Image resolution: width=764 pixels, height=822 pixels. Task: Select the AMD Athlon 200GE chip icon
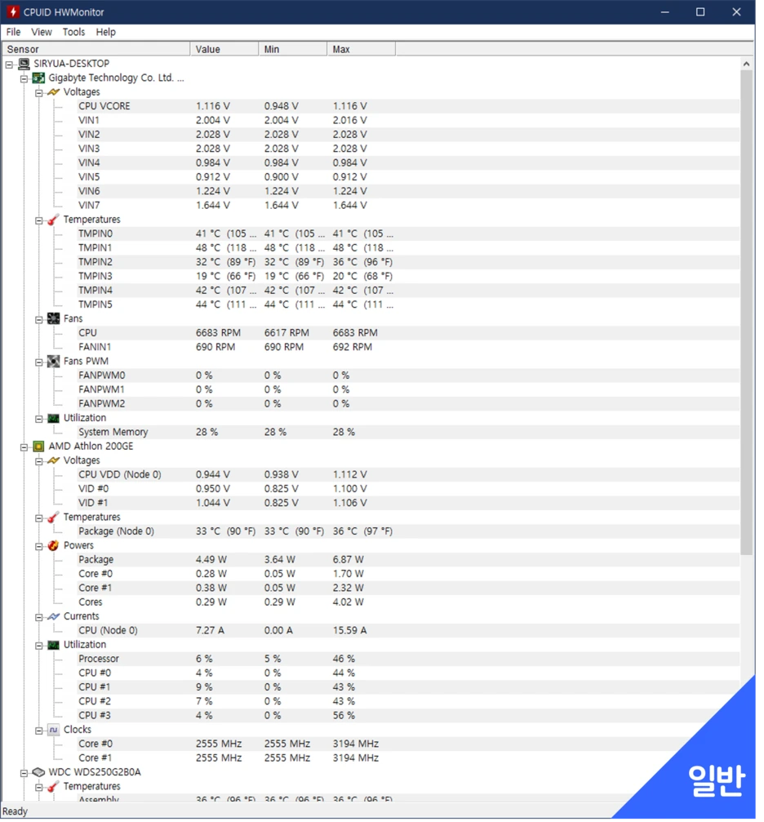pyautogui.click(x=38, y=447)
